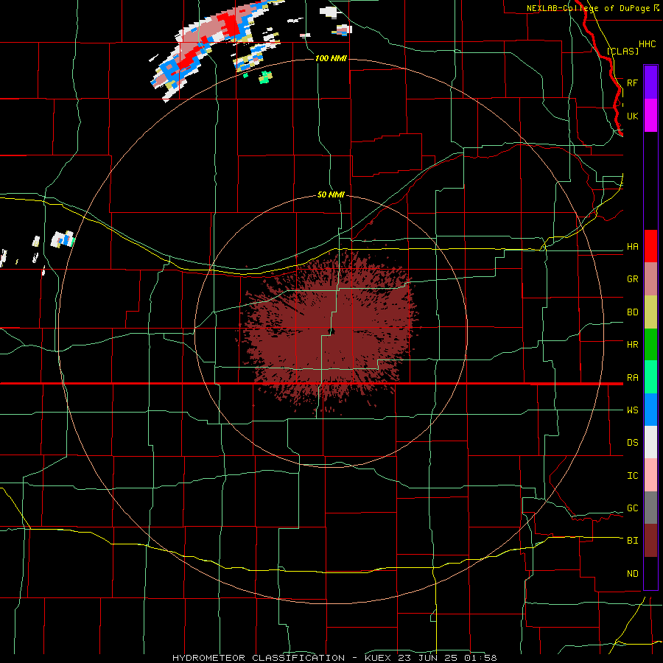Click the GR legend label
This screenshot has height=663, width=663.
[x=633, y=279]
